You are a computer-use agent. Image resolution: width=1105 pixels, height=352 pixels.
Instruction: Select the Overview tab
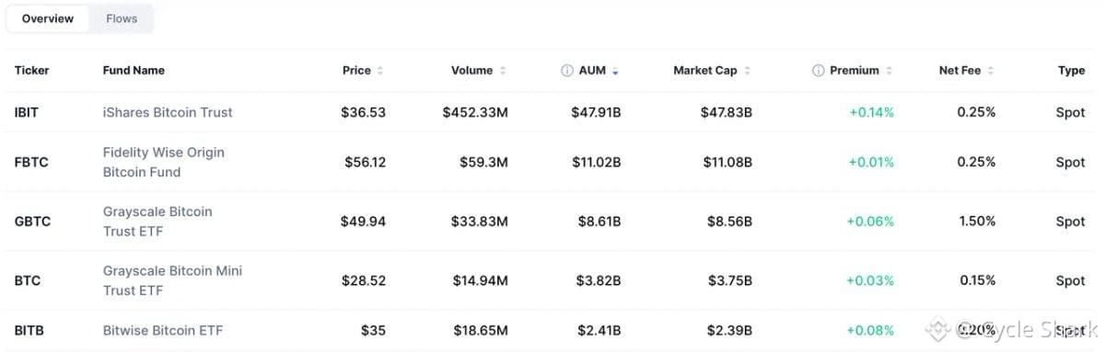48,18
